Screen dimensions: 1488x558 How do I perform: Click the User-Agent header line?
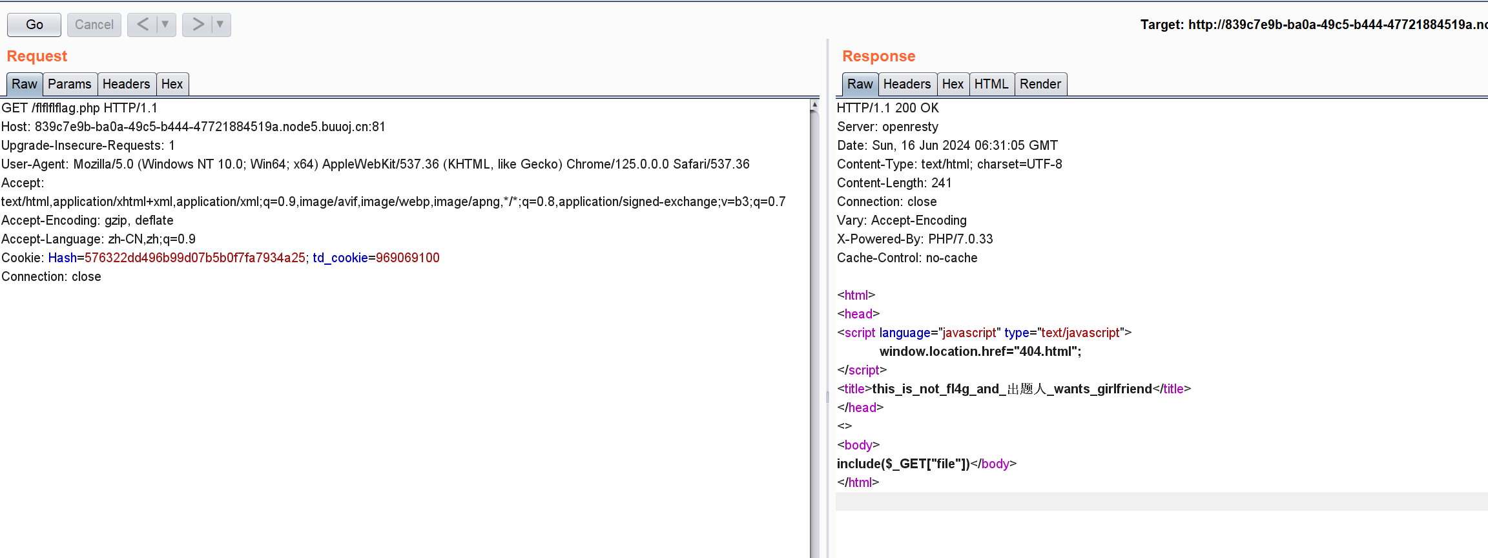(375, 164)
